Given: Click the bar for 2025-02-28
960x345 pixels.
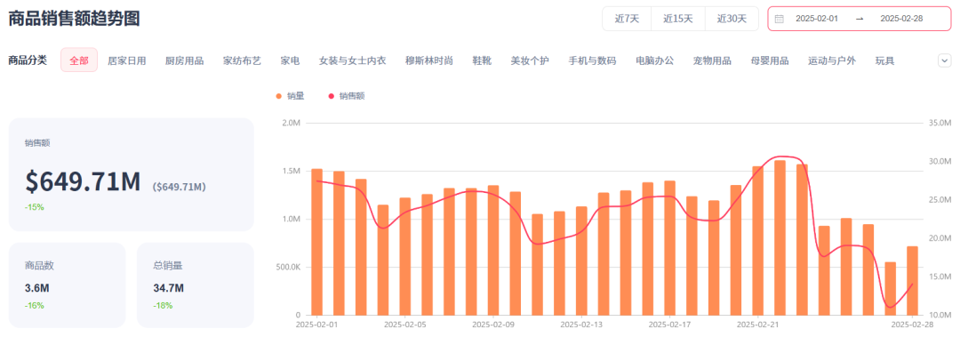Looking at the screenshot, I should click(912, 281).
